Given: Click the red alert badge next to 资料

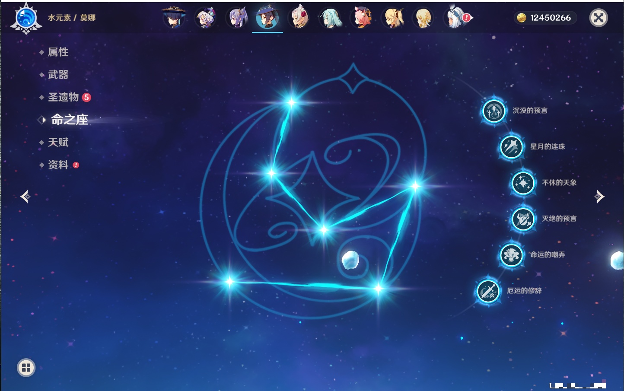Looking at the screenshot, I should coord(76,165).
